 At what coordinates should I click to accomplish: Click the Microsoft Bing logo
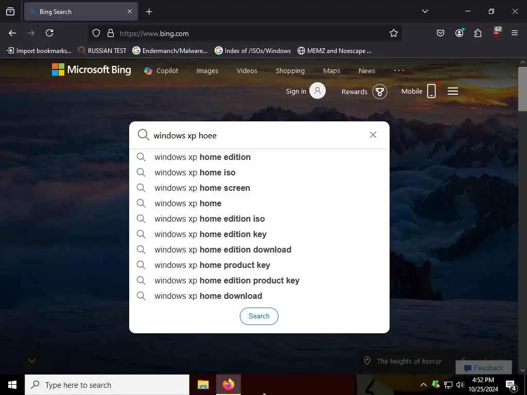pos(92,70)
